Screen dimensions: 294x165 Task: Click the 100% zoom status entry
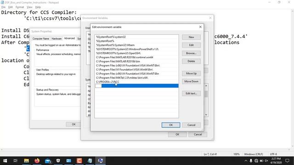point(237,154)
